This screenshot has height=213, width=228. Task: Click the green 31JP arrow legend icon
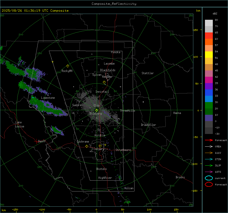209,165
